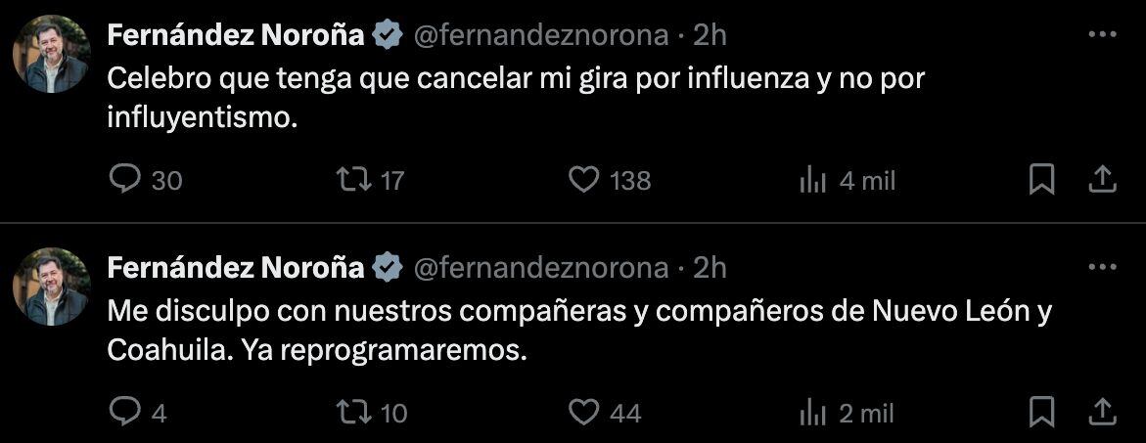View analytics for the 2 mil views tweet

813,412
